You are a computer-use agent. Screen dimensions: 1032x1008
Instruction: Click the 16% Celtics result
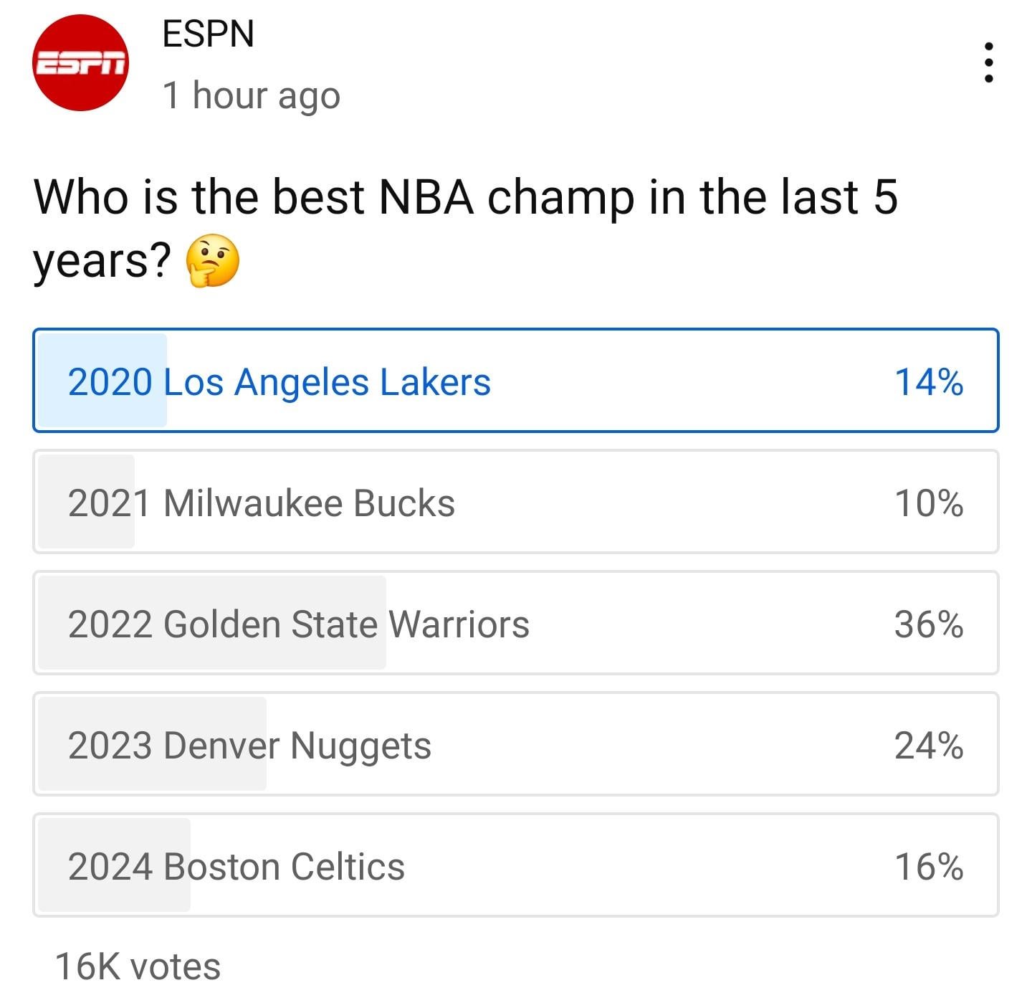pos(929,866)
